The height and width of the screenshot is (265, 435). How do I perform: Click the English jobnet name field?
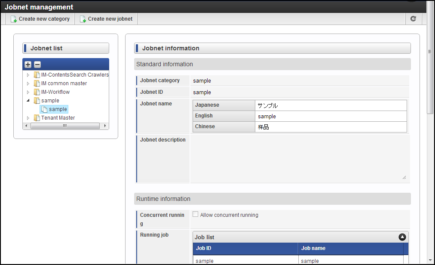(331, 116)
